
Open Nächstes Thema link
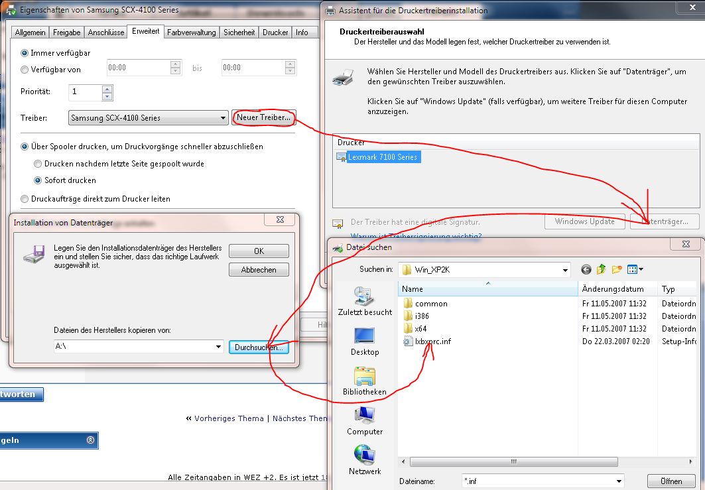pos(300,418)
